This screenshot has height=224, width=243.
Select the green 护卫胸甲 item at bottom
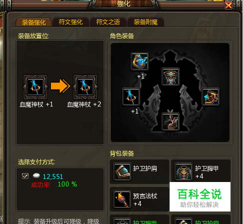[x=139, y=219]
